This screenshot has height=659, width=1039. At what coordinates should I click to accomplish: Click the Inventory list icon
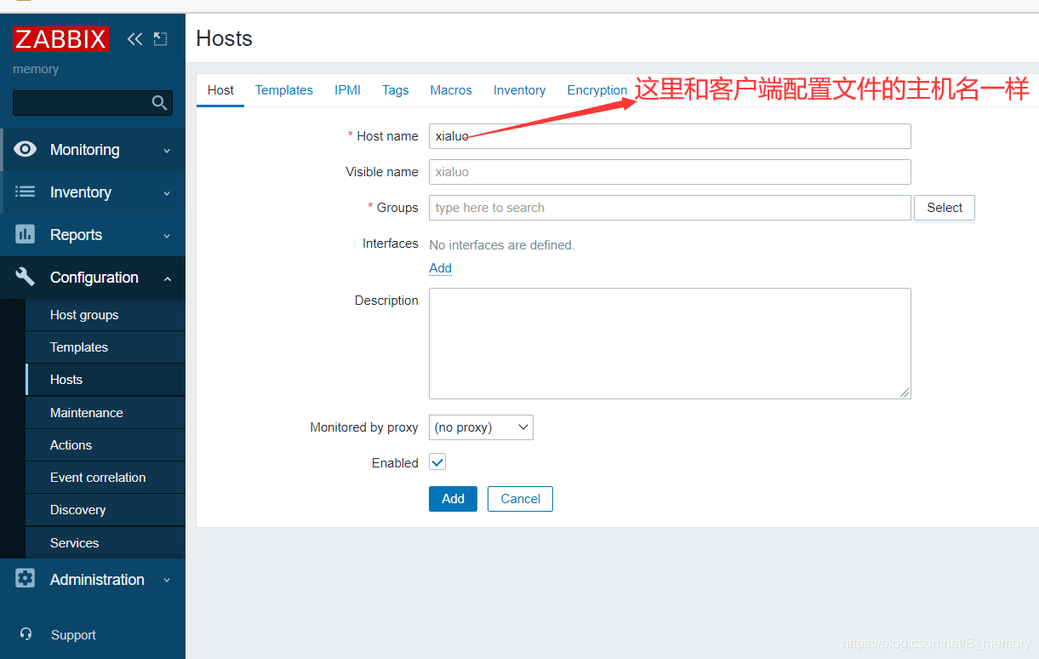[x=26, y=192]
